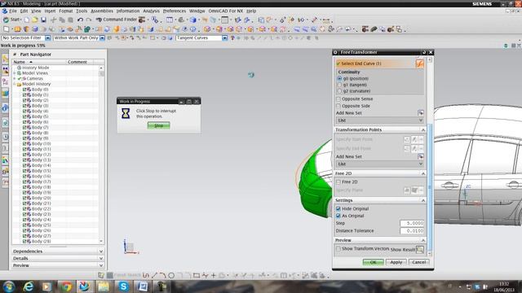The image size is (522, 293).
Task: Uncheck the Hide Original checkbox
Action: 338,209
